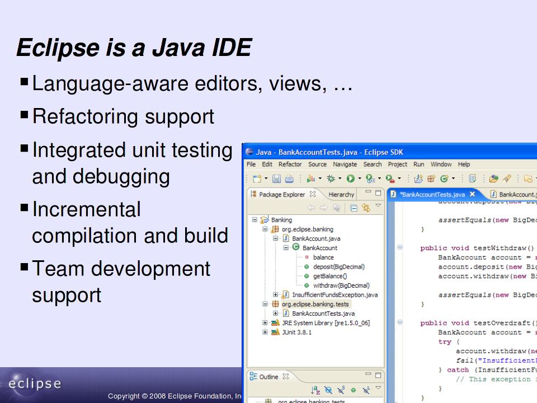
Task: Click Collapse All in Package Explorer
Action: tap(354, 208)
